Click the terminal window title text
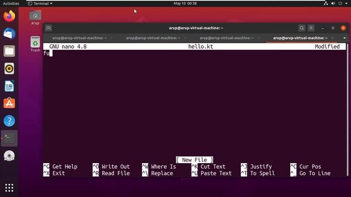The image size is (351, 197). (196, 28)
